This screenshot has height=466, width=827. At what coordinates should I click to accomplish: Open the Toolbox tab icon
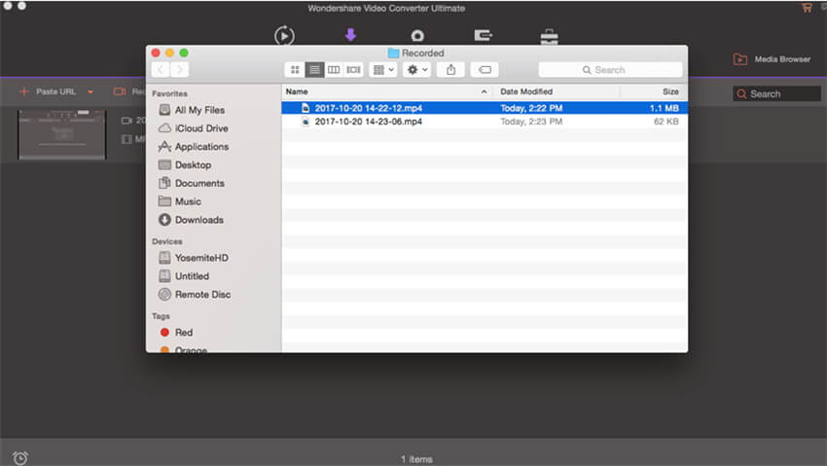tap(549, 36)
